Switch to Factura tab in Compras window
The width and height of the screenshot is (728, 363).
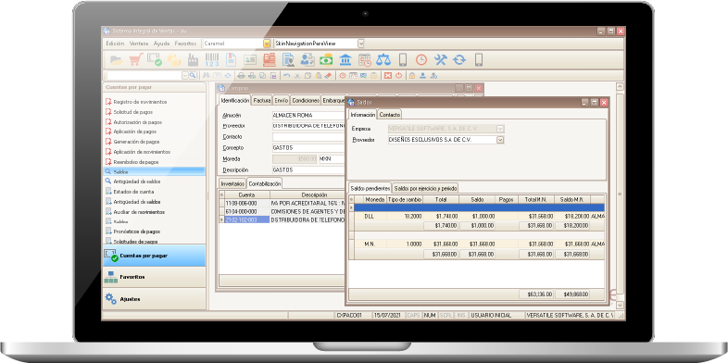(262, 100)
